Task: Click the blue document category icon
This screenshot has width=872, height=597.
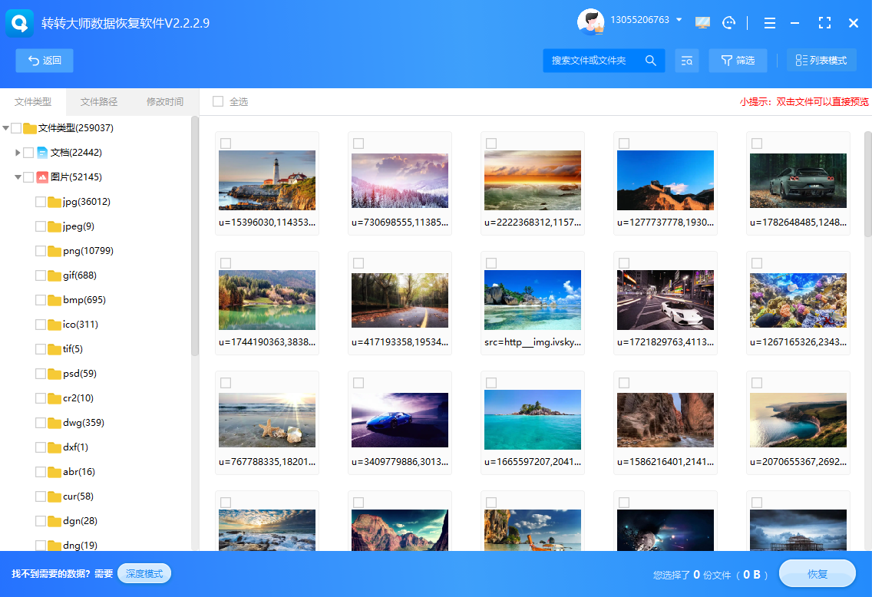Action: (x=42, y=152)
